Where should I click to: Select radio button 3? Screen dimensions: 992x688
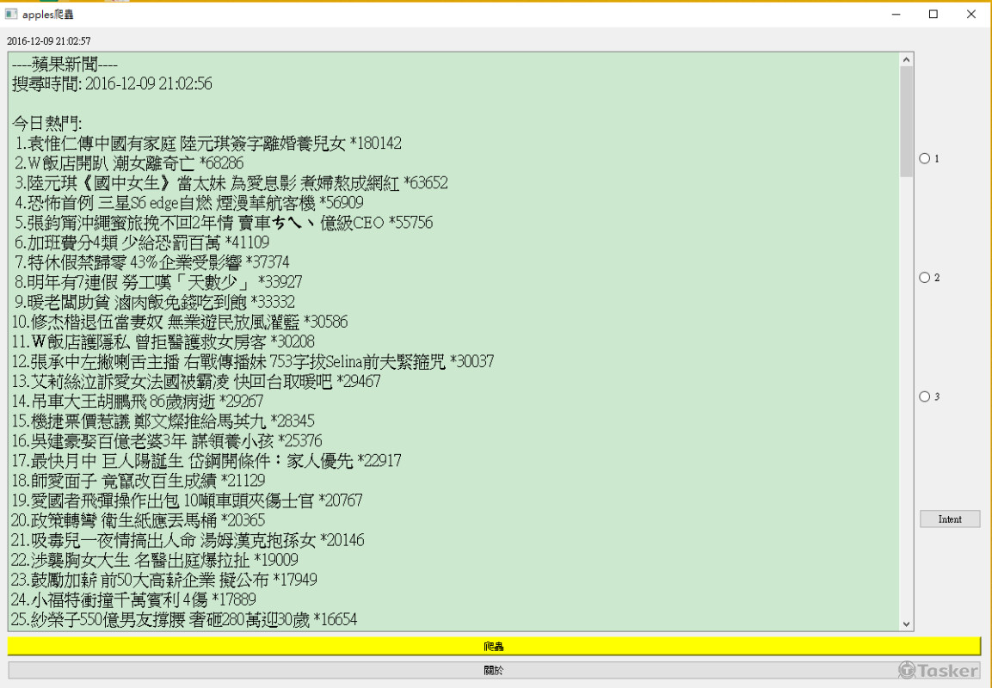pos(925,396)
